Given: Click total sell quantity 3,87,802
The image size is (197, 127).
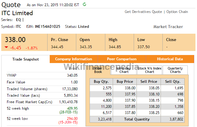Looking at the screenshot, I should 176,119.
